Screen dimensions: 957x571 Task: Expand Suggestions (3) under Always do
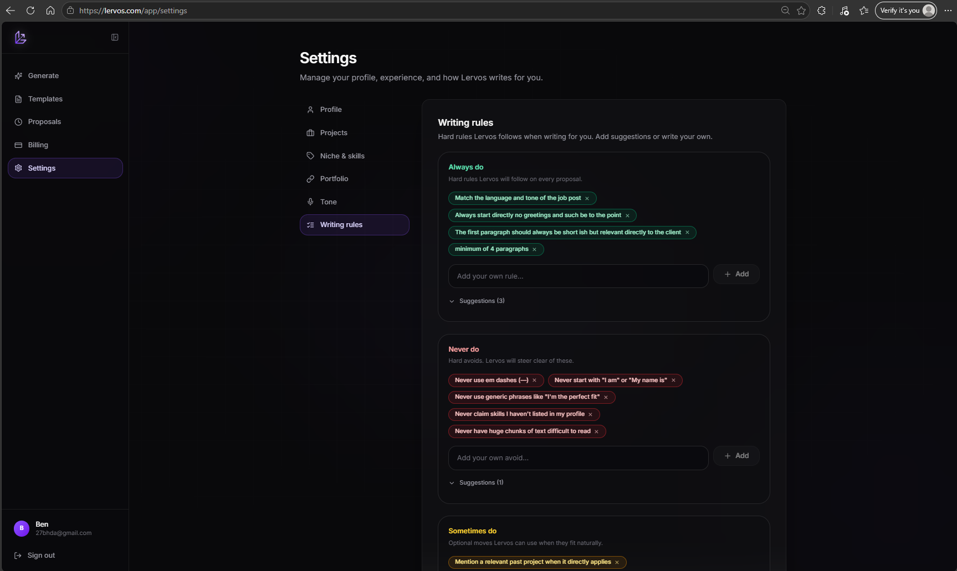tap(477, 301)
